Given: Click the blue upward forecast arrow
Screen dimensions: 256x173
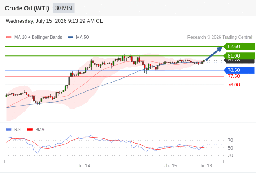Looking at the screenshot, I should click(214, 54).
